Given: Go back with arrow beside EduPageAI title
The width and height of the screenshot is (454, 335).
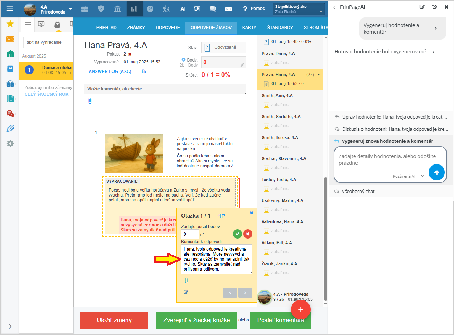Looking at the screenshot, I should click(x=334, y=7).
